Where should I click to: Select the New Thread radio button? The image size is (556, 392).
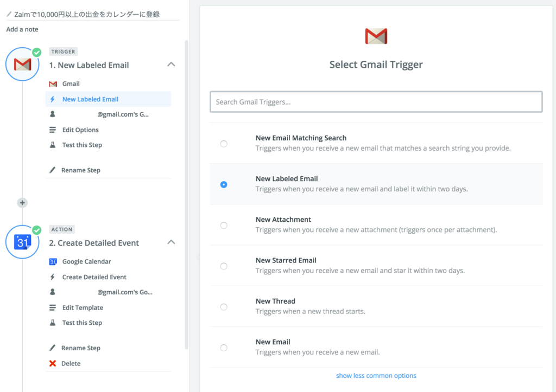pyautogui.click(x=224, y=307)
